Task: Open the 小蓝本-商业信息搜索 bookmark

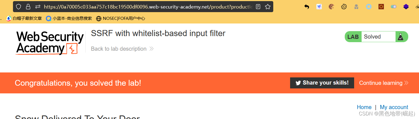Action: pos(69,18)
